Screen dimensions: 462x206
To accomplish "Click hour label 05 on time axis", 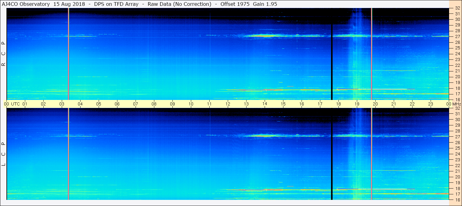I will tap(99, 104).
